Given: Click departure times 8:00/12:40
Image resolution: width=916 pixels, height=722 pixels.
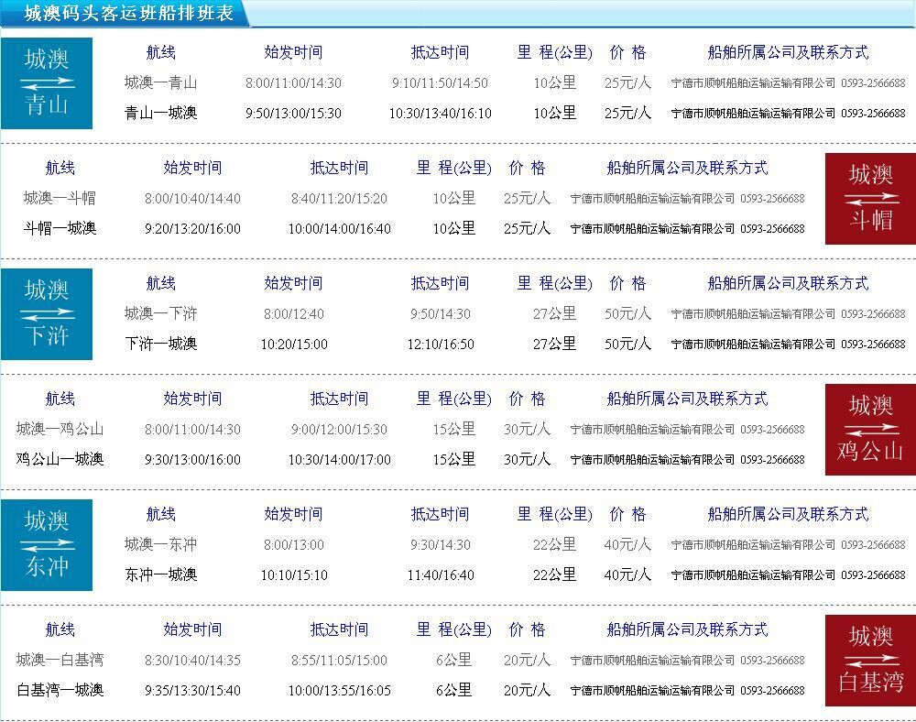Looking at the screenshot, I should click(293, 313).
